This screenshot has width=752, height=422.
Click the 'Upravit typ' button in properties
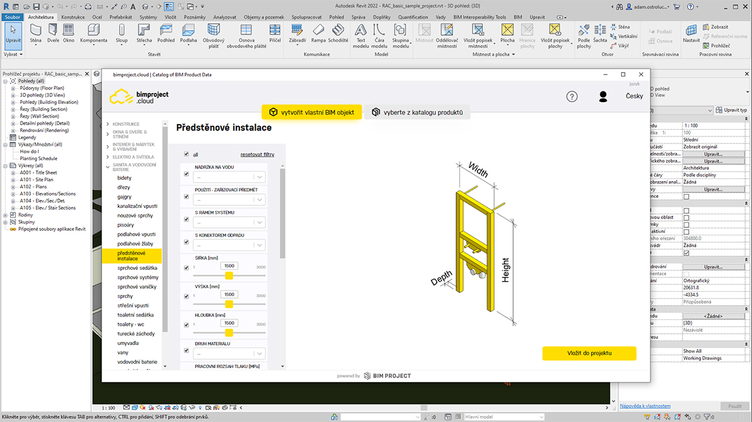[x=731, y=110]
